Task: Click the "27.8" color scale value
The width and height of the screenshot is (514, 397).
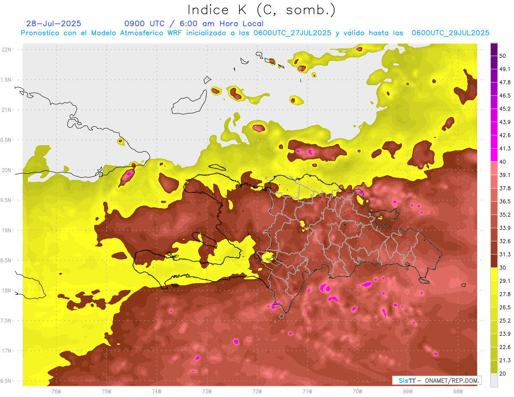Action: (505, 294)
